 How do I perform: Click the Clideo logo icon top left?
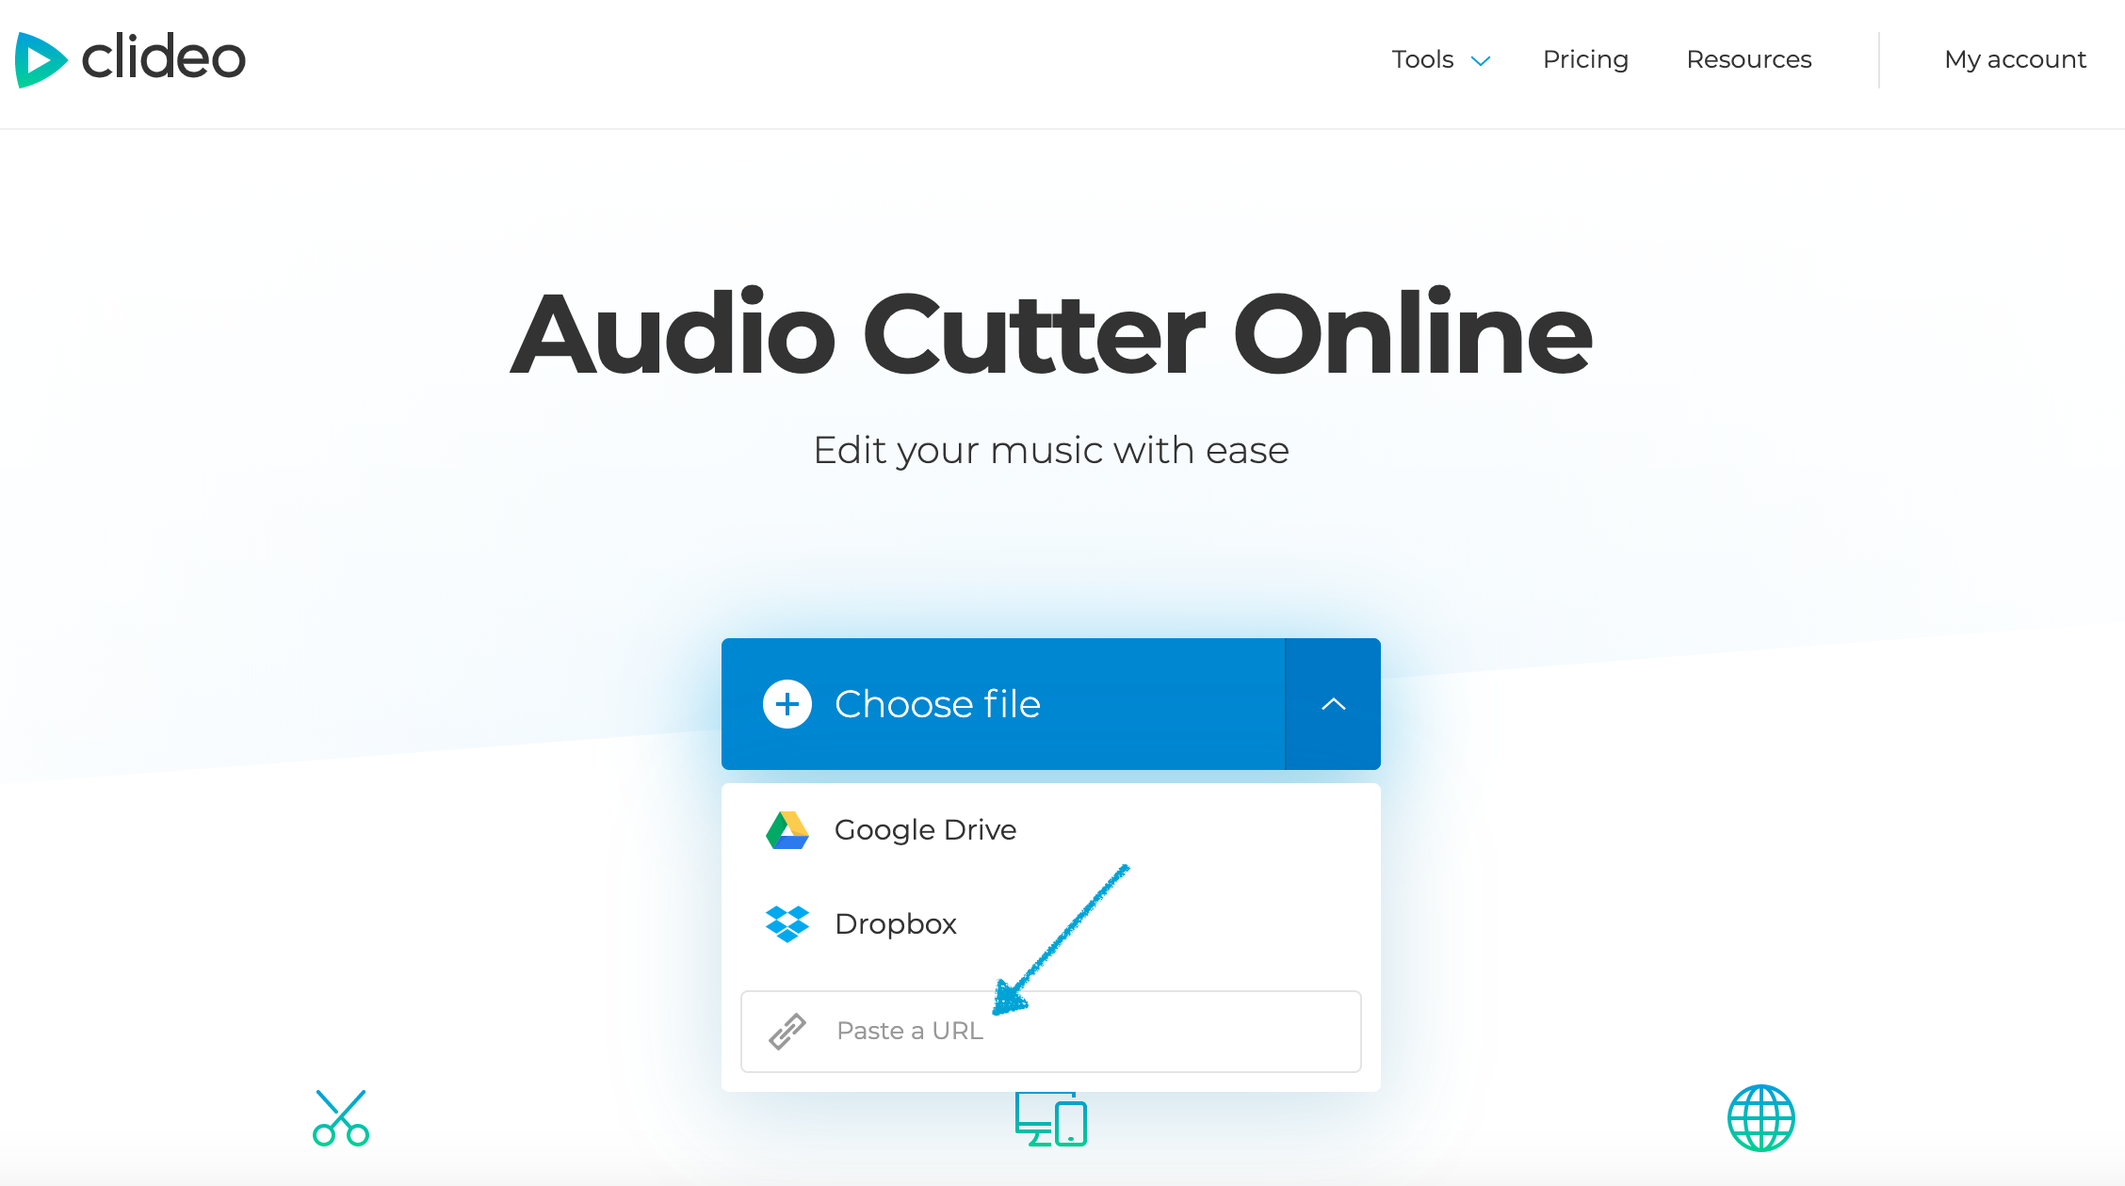point(41,58)
